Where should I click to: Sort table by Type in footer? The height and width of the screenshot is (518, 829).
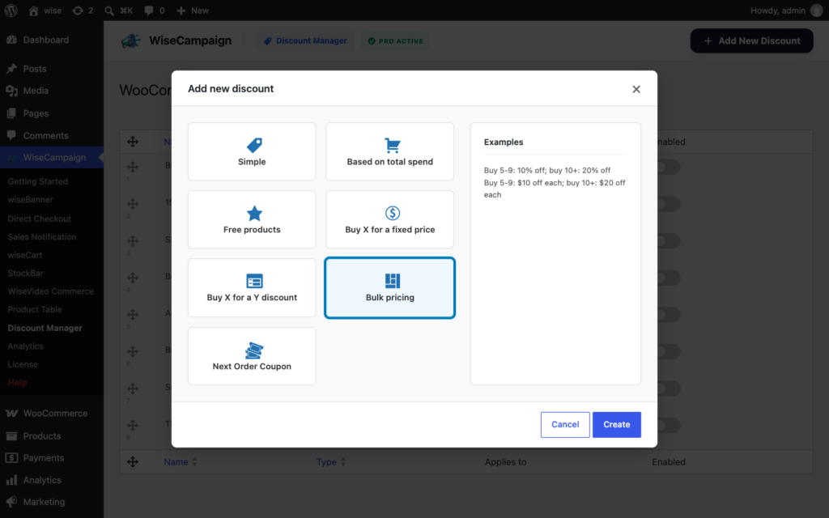(331, 462)
